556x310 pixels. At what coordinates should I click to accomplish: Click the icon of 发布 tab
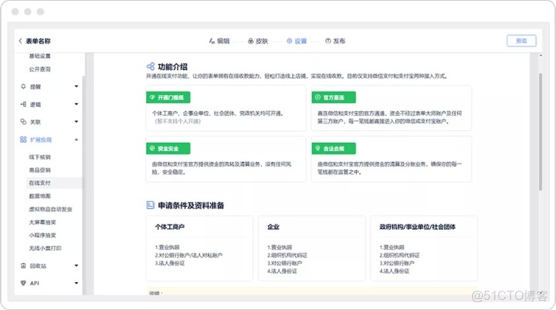(x=328, y=41)
